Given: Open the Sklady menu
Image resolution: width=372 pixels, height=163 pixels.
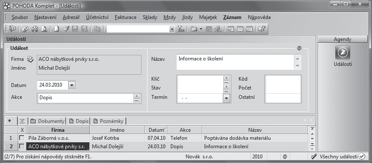Looking at the screenshot, I should pos(150,17).
